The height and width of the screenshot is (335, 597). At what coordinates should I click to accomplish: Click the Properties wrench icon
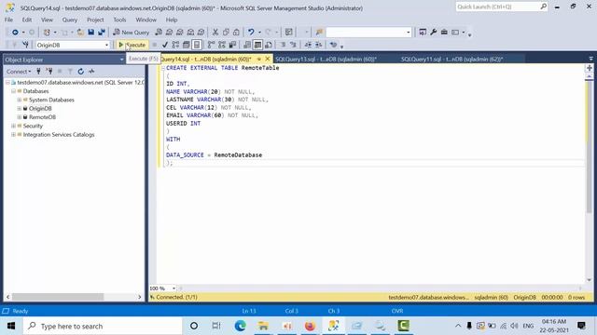tap(433, 33)
